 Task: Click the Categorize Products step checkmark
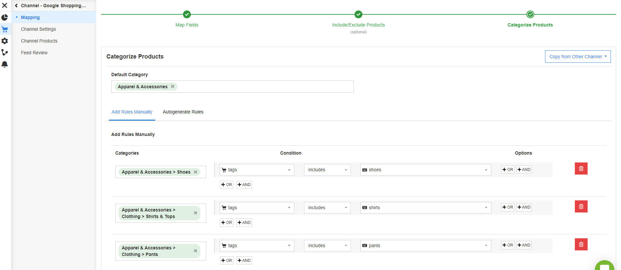[530, 14]
